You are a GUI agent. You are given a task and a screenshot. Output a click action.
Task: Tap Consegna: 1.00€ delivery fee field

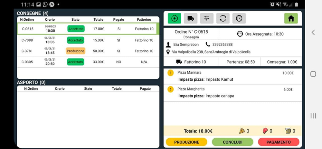pyautogui.click(x=282, y=62)
